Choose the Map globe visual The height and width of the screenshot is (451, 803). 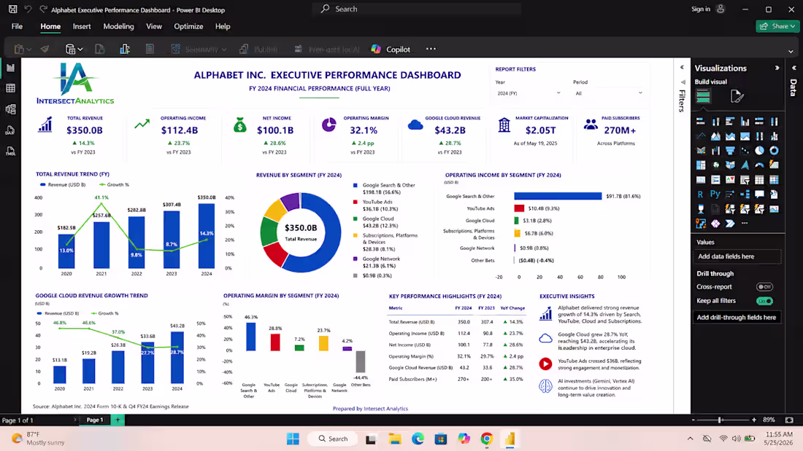(715, 165)
